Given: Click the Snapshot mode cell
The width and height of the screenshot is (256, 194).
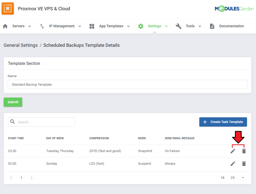Looking at the screenshot, I should coord(145,151).
